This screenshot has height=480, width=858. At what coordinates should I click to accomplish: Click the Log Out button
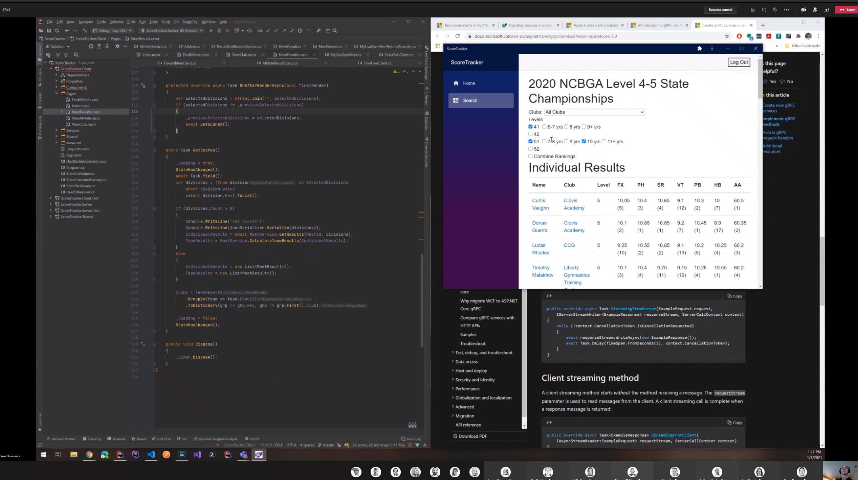739,62
